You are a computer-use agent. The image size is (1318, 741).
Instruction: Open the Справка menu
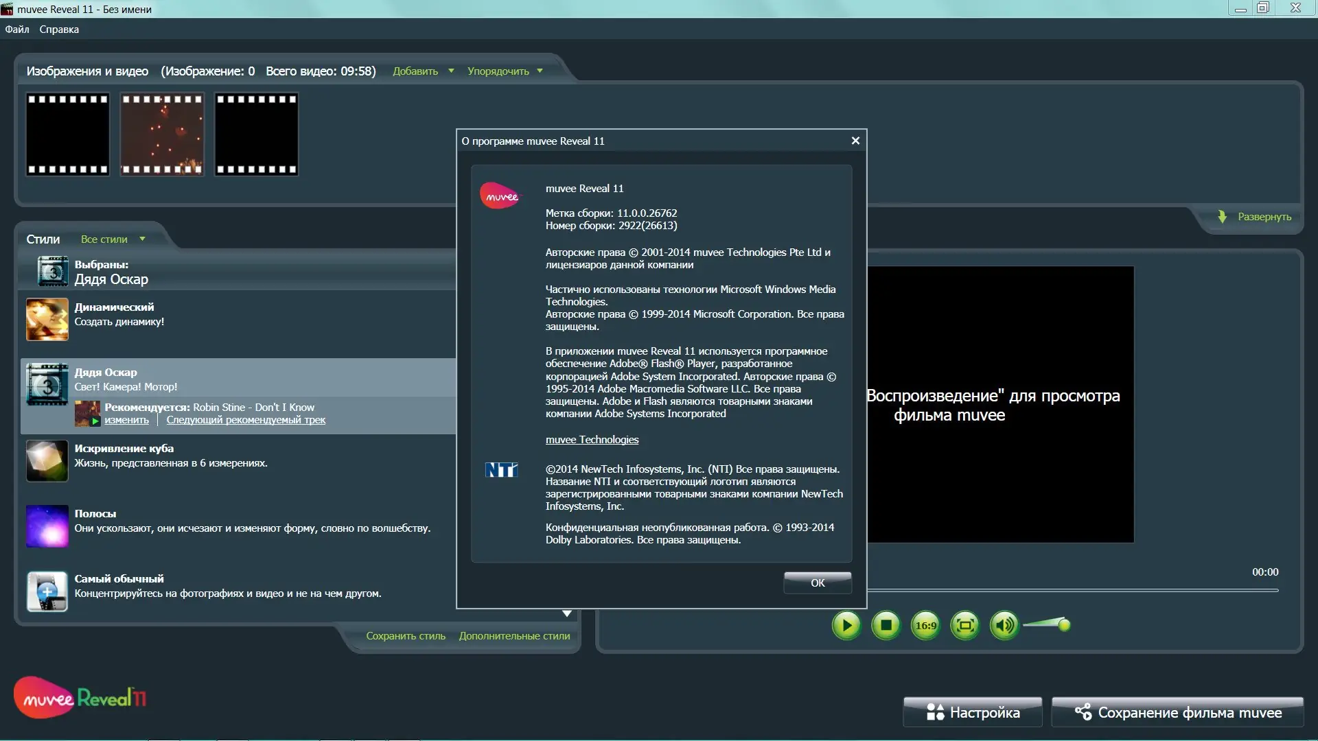point(59,30)
